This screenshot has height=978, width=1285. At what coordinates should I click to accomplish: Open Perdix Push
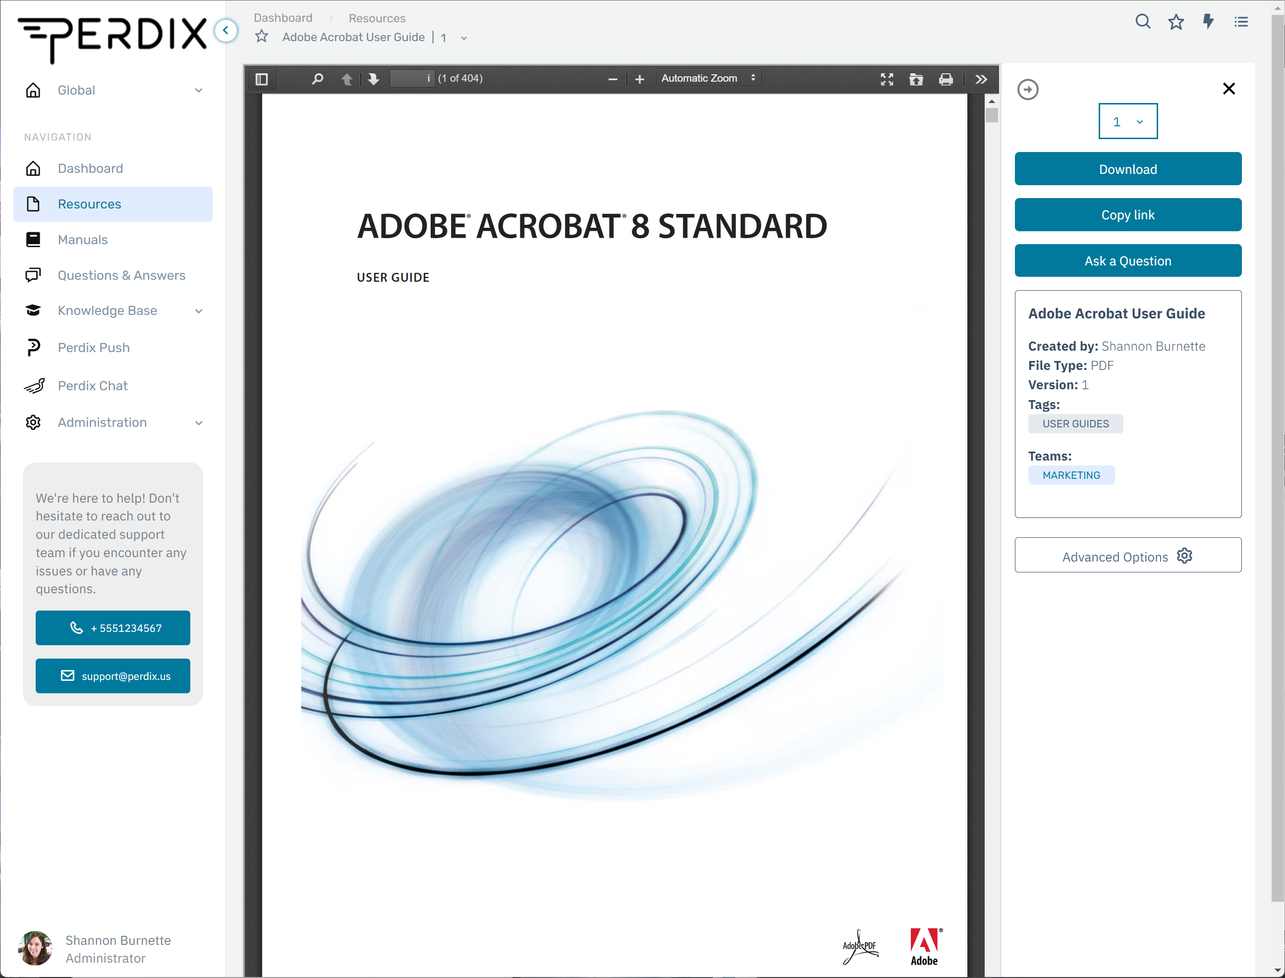[113, 348]
